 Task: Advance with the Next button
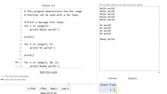coord(54,89)
